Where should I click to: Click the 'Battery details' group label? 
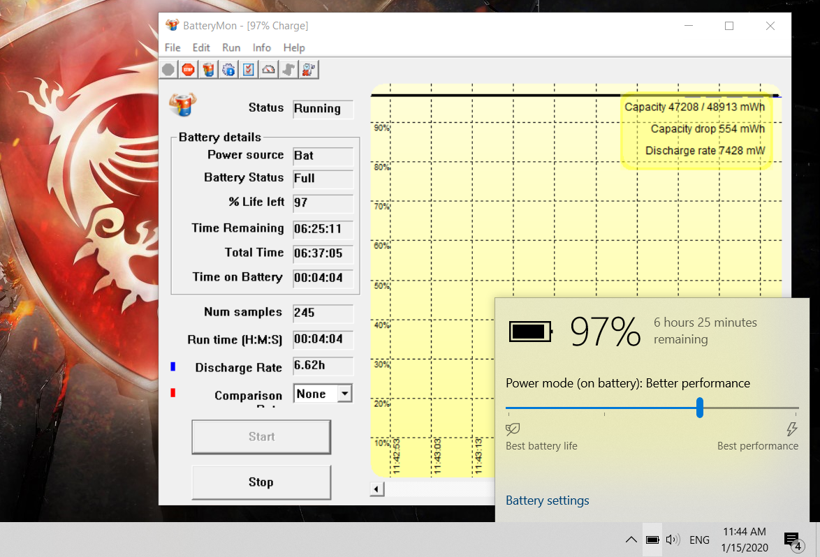click(219, 137)
